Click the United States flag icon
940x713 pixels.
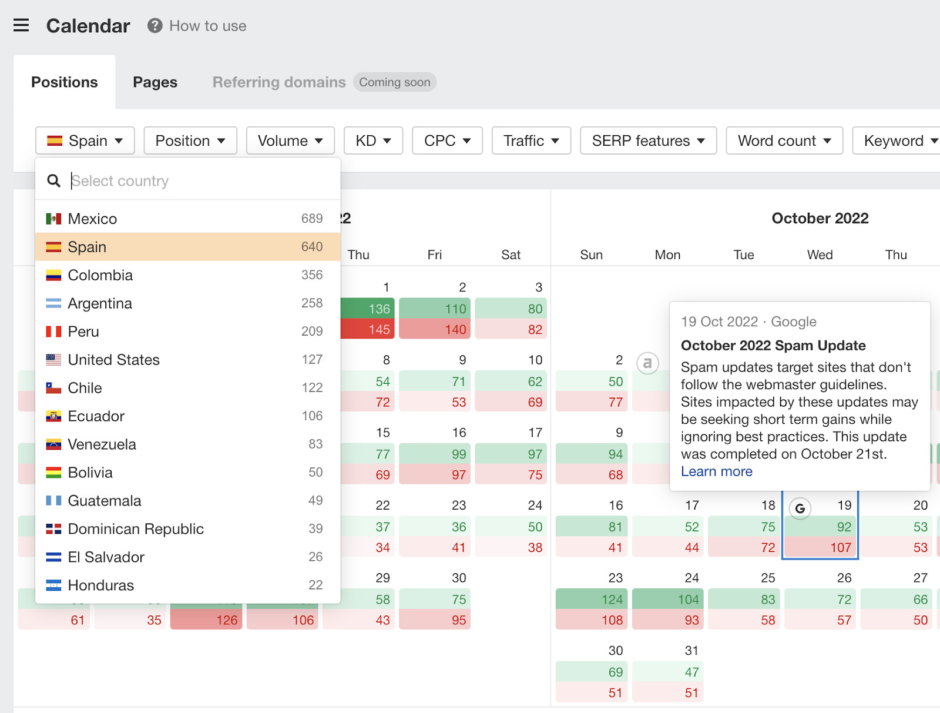[x=53, y=359]
